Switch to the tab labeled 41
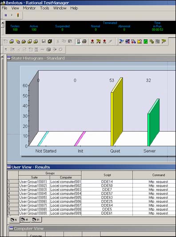Screen dimensions: 176x237 25,220
